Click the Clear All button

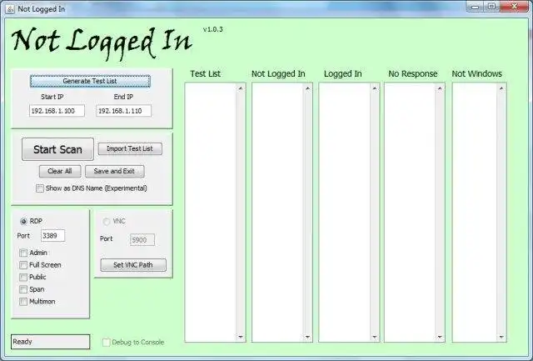[60, 171]
